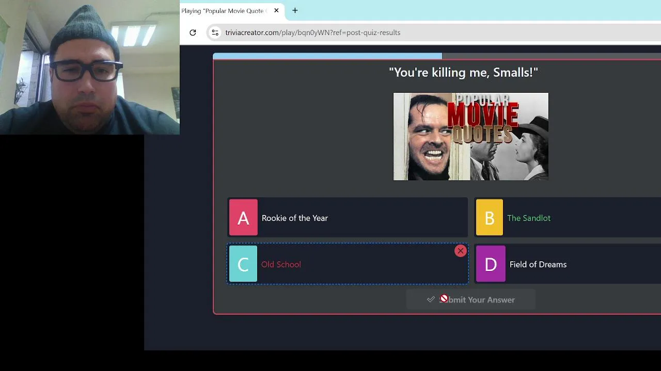Image resolution: width=661 pixels, height=371 pixels.
Task: Click the teal letter C tile
Action: (x=243, y=264)
